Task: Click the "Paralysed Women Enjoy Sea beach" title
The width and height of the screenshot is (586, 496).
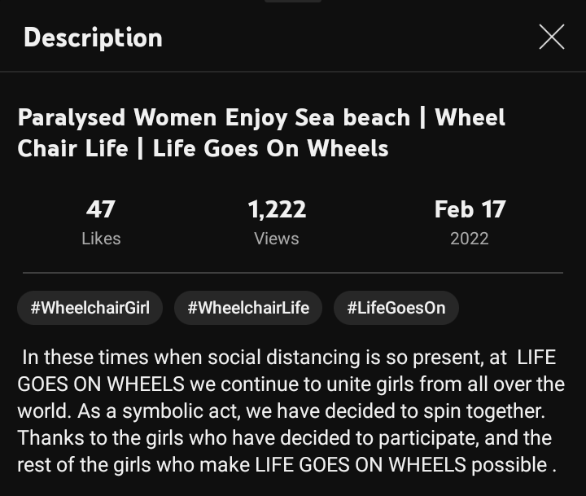Action: pos(213,117)
